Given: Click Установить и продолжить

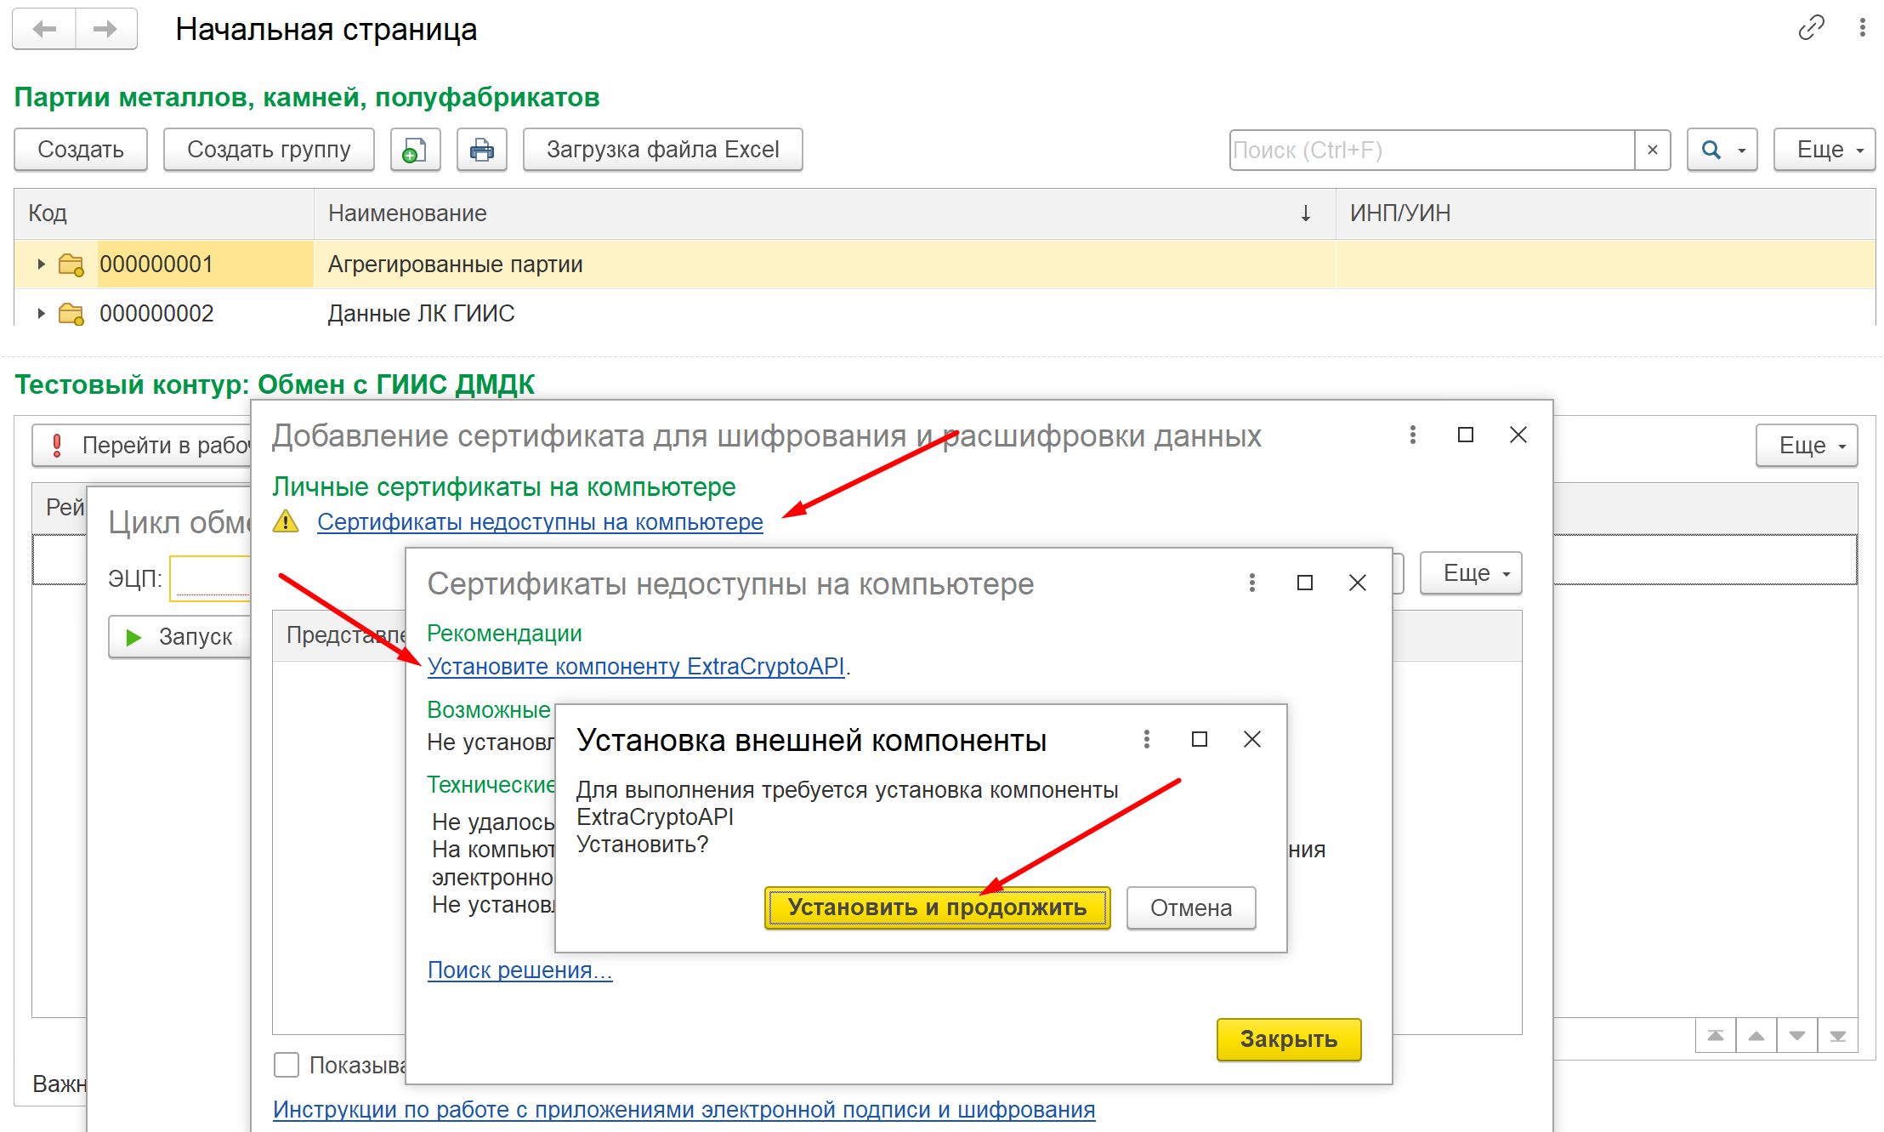Looking at the screenshot, I should coord(937,907).
